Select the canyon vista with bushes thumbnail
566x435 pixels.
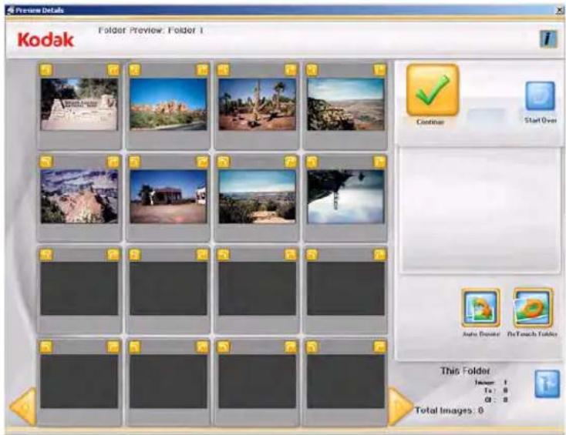pyautogui.click(x=257, y=197)
